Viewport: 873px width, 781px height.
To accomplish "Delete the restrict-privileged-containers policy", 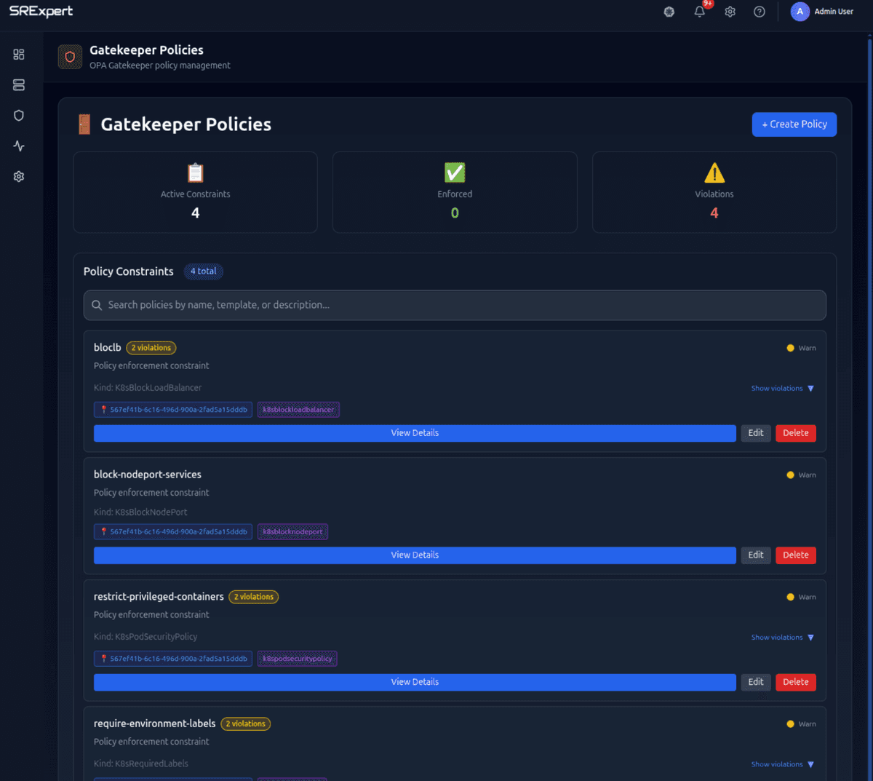I will coord(795,682).
